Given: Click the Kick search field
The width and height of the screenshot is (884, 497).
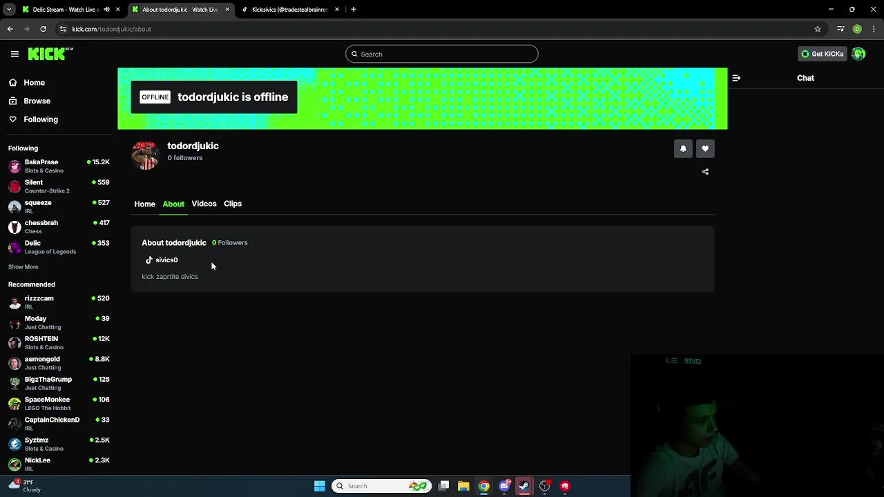Looking at the screenshot, I should 442,54.
